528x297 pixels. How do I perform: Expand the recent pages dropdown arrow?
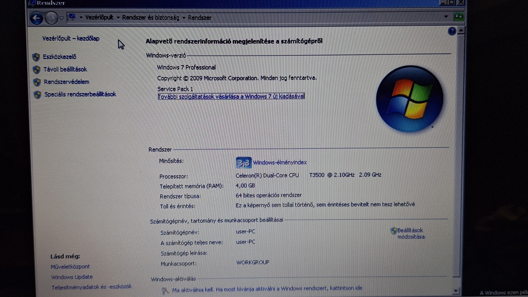(61, 18)
